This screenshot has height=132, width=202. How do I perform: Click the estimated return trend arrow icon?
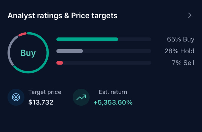(81, 97)
